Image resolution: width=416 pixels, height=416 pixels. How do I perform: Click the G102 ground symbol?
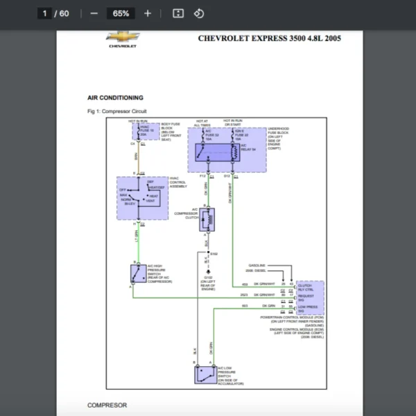coord(207,269)
